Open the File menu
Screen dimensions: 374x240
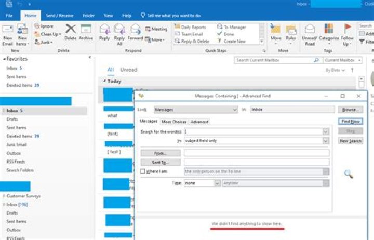pos(9,16)
